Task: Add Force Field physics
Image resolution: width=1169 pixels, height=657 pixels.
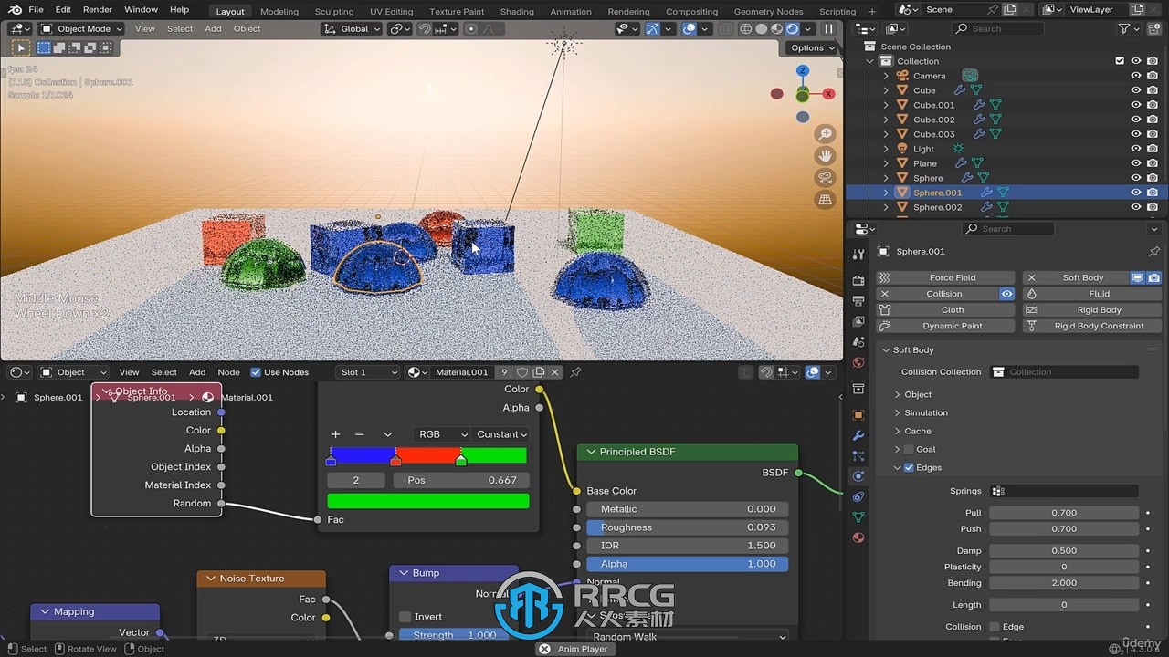Action: coord(945,277)
